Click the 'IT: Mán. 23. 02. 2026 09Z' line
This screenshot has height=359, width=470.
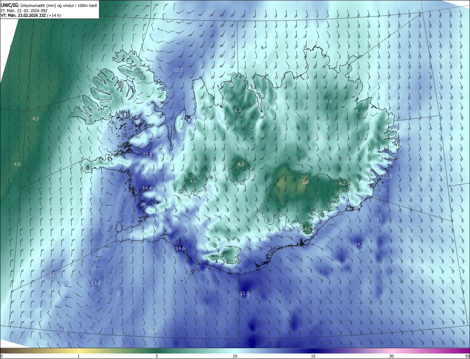point(23,10)
